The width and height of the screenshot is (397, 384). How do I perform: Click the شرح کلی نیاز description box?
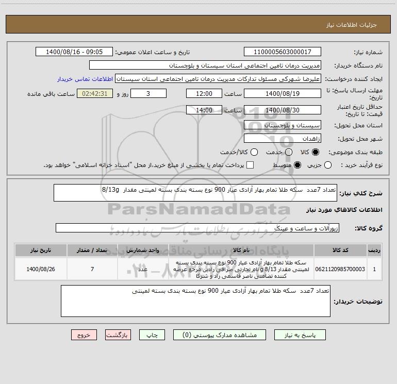195,193
